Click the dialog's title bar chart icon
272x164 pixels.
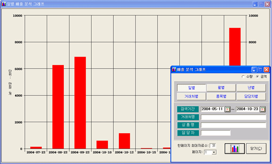coord(174,69)
